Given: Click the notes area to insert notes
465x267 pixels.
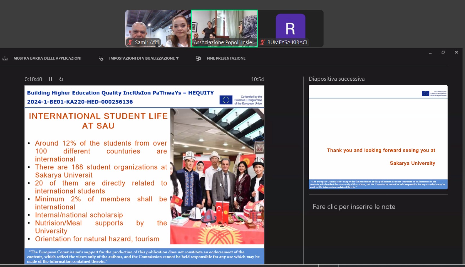Looking at the screenshot, I should point(354,207).
